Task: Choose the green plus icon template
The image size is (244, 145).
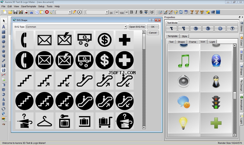Action: tap(216, 123)
